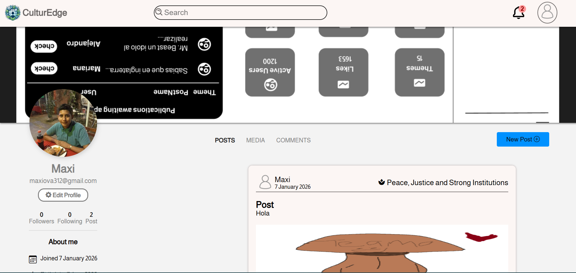576x273 pixels.
Task: Click the avatar icon beside Maxi's post header
Action: point(265,182)
